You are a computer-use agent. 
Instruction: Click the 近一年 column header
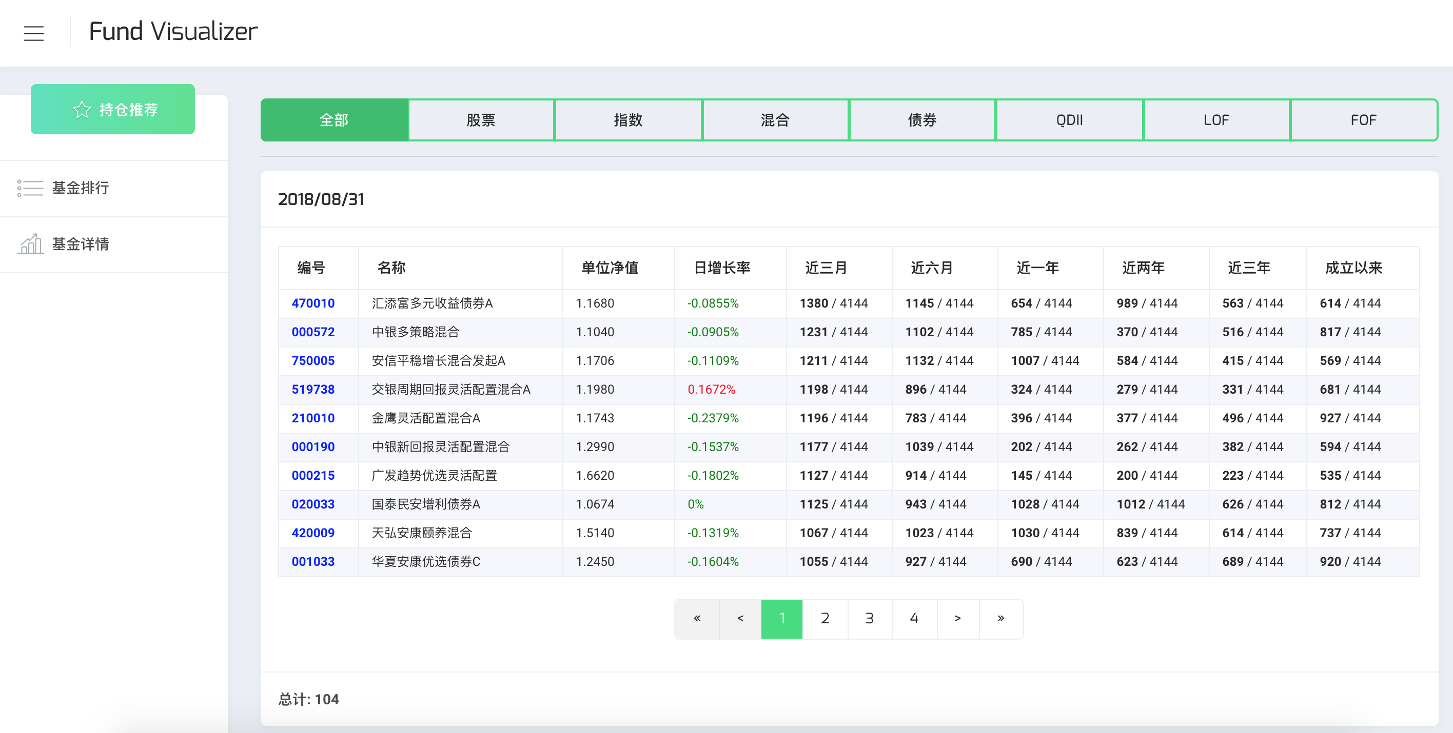tap(1037, 268)
